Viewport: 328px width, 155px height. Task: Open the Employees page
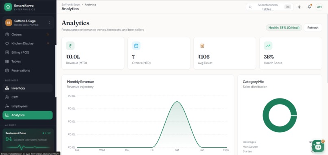(28, 106)
